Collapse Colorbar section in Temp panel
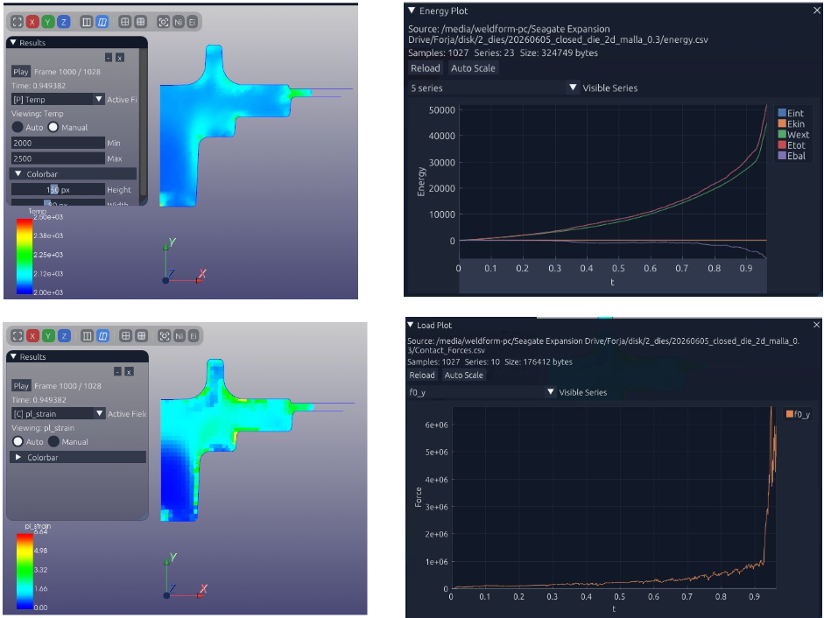Viewport: 824px width, 618px height. pos(73,174)
